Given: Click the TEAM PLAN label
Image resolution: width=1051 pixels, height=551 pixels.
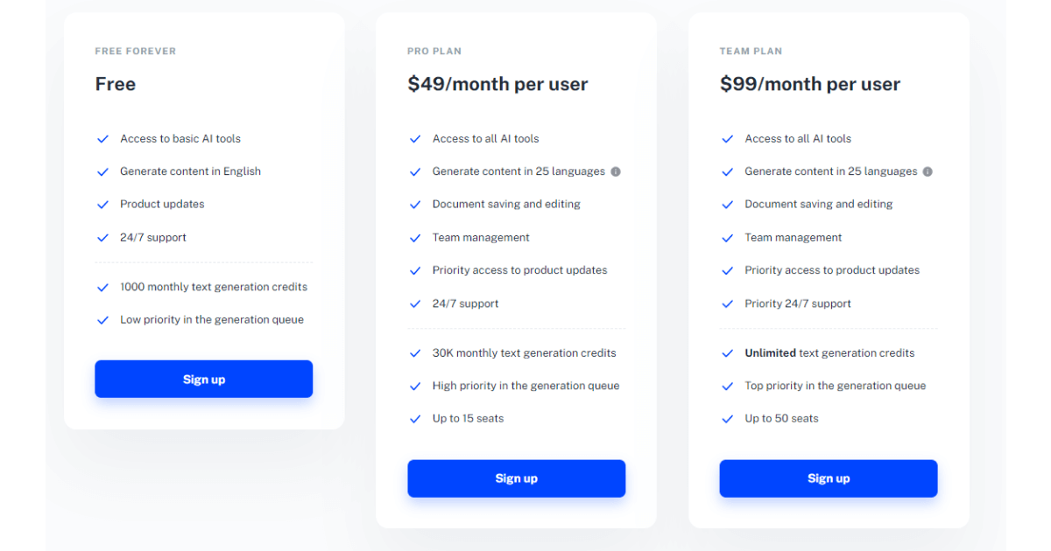Looking at the screenshot, I should click(x=751, y=52).
